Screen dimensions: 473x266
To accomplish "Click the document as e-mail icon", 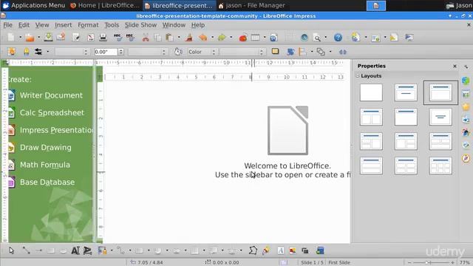I will coord(61,37).
